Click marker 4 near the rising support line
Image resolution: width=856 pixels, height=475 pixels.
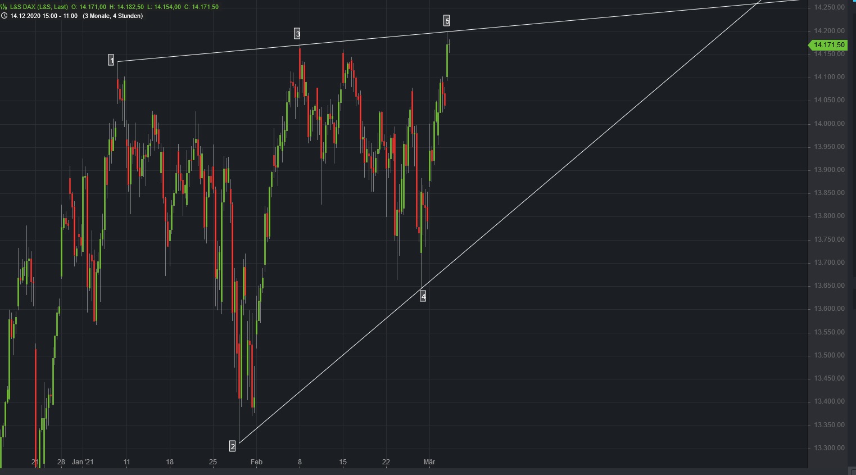(423, 296)
